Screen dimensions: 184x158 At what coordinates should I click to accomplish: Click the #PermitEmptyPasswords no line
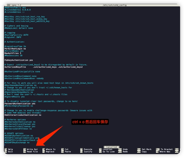tap(19, 106)
